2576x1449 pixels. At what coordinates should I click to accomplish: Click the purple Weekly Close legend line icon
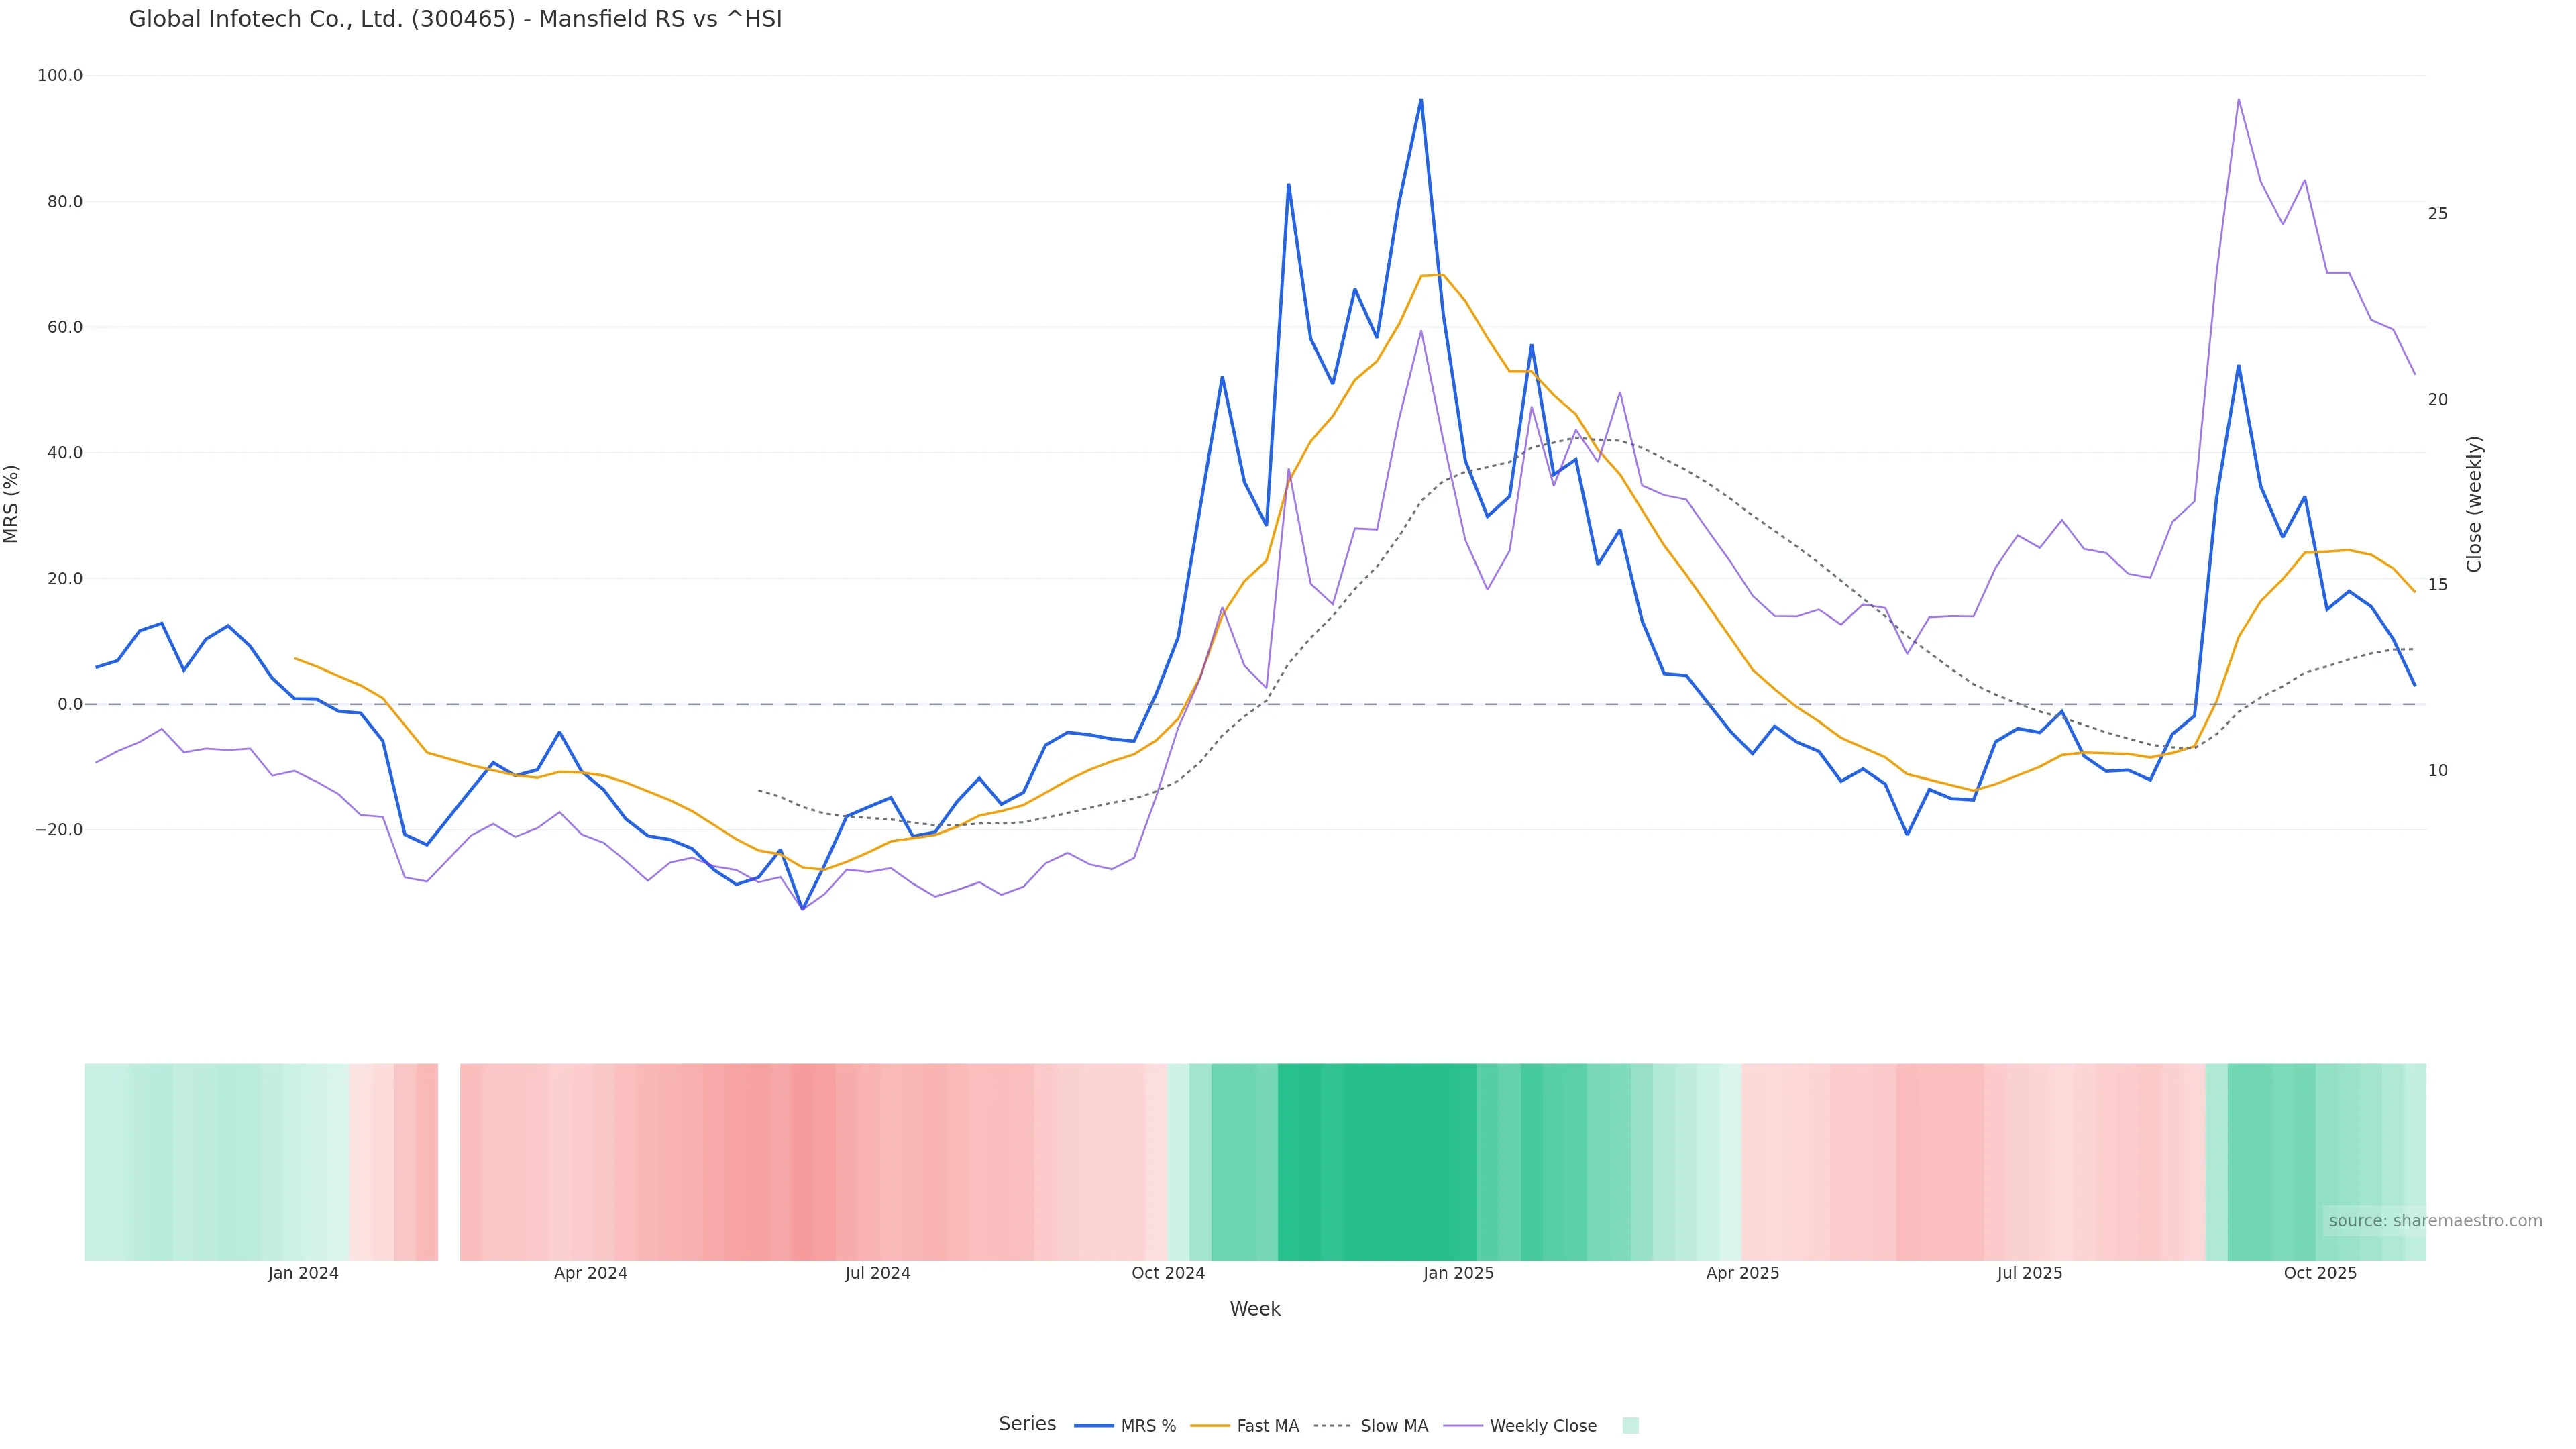coord(1463,1426)
